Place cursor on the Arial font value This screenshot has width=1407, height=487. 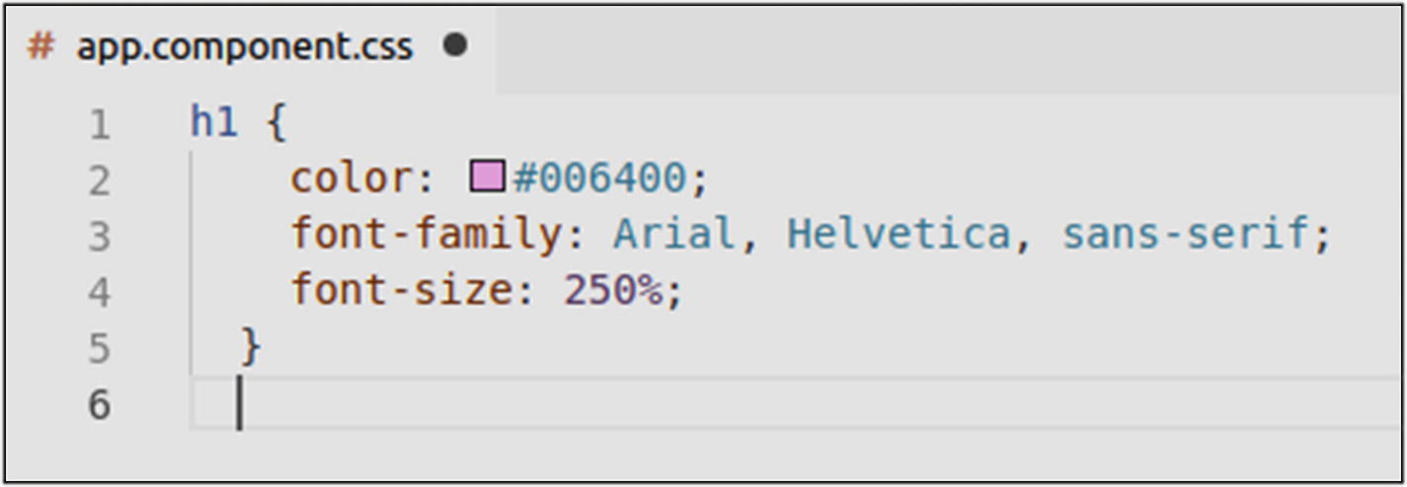tap(673, 235)
